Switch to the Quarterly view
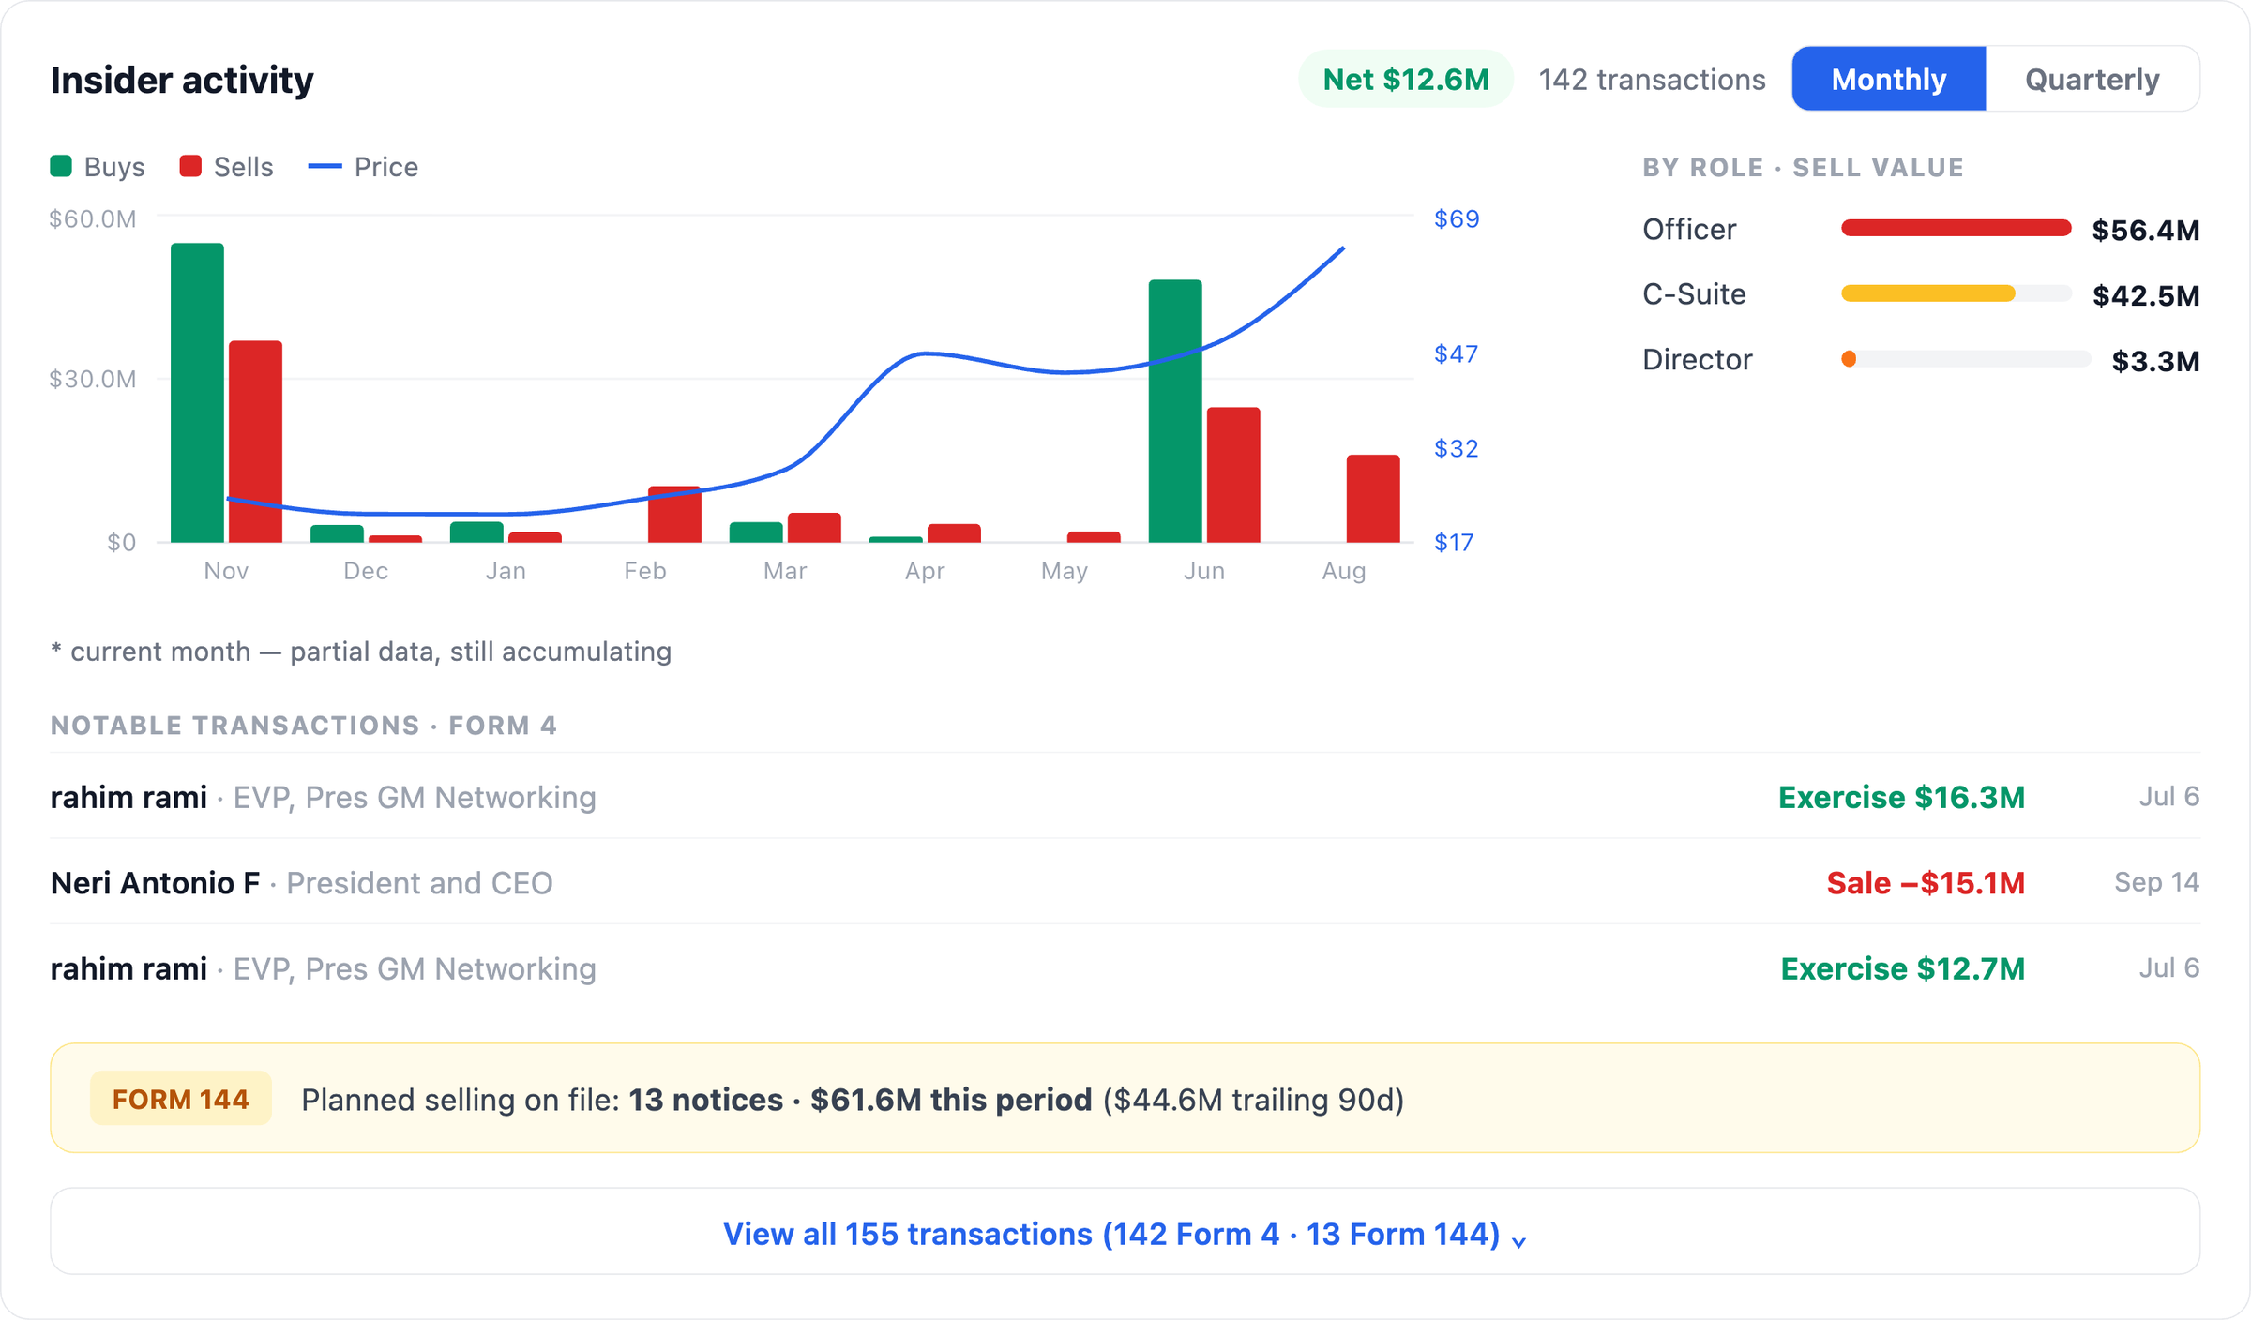The height and width of the screenshot is (1320, 2251). click(2092, 79)
